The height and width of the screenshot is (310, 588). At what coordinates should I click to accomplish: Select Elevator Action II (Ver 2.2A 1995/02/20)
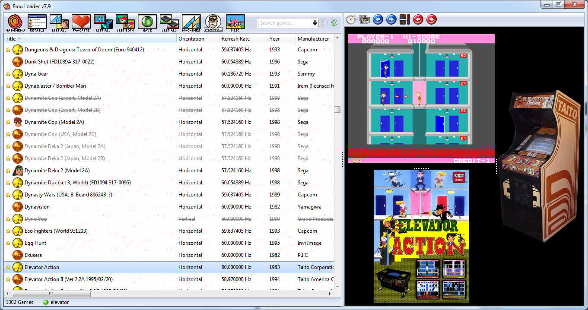tap(169, 279)
